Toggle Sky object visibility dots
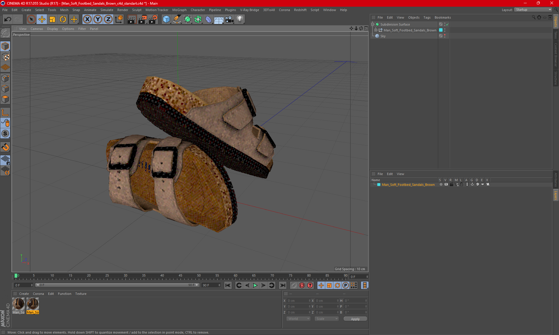This screenshot has width=559, height=335. pos(445,36)
